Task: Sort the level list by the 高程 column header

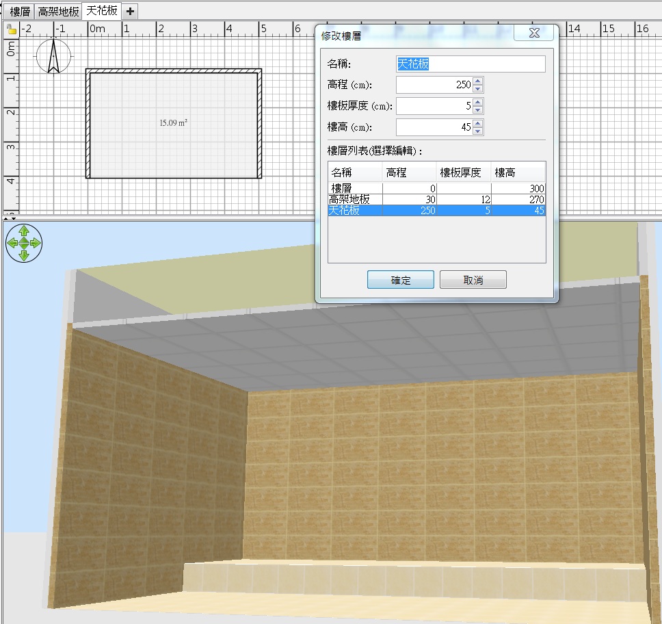Action: (x=408, y=172)
